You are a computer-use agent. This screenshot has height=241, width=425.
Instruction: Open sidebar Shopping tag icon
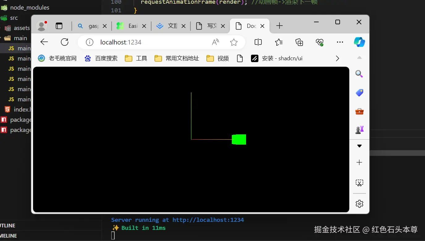point(359,92)
